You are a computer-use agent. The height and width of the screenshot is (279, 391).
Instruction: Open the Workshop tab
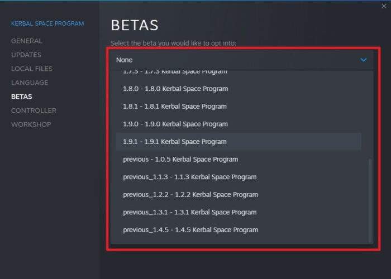31,124
